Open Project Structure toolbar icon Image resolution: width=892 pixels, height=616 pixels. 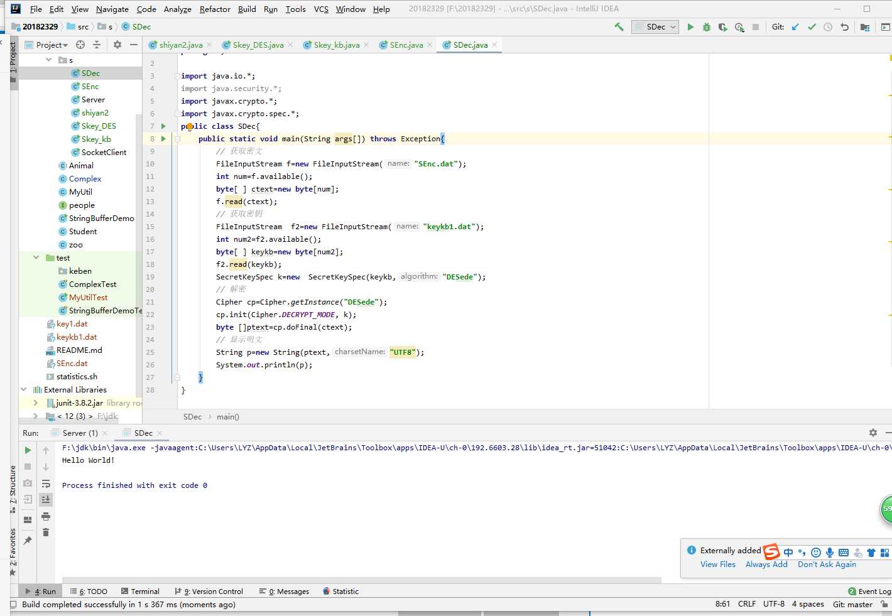tap(865, 27)
